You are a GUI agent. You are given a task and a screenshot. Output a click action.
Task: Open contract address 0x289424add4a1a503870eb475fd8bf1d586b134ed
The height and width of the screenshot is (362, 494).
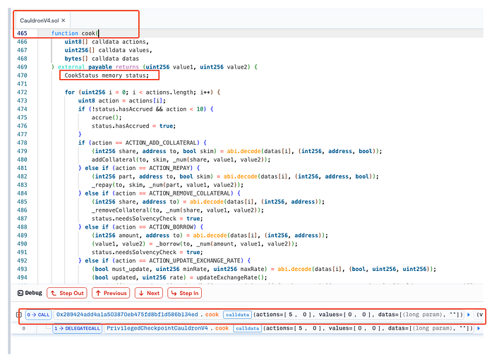[x=127, y=314]
